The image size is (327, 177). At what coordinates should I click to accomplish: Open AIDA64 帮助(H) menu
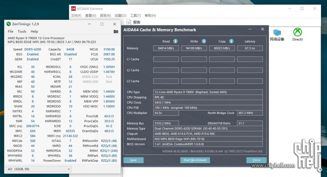(150, 16)
